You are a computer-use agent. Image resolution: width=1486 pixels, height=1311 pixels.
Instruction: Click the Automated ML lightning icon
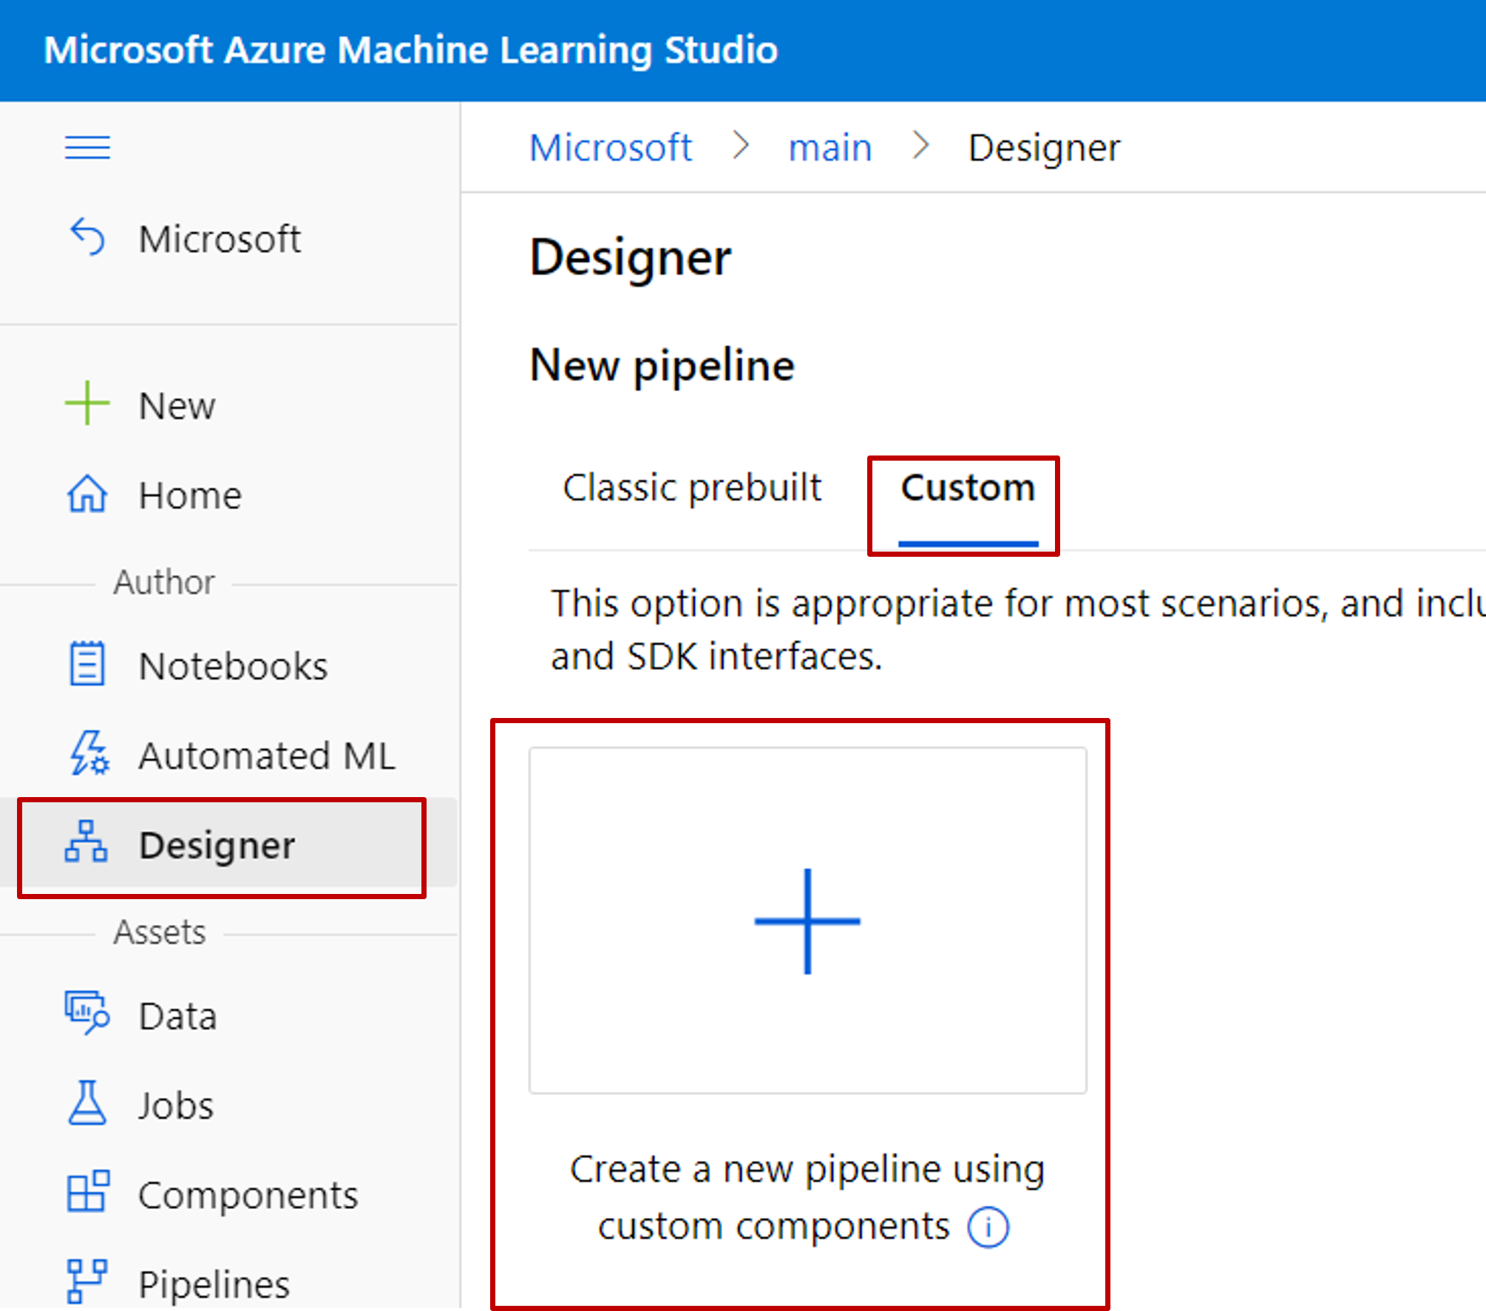click(x=89, y=753)
